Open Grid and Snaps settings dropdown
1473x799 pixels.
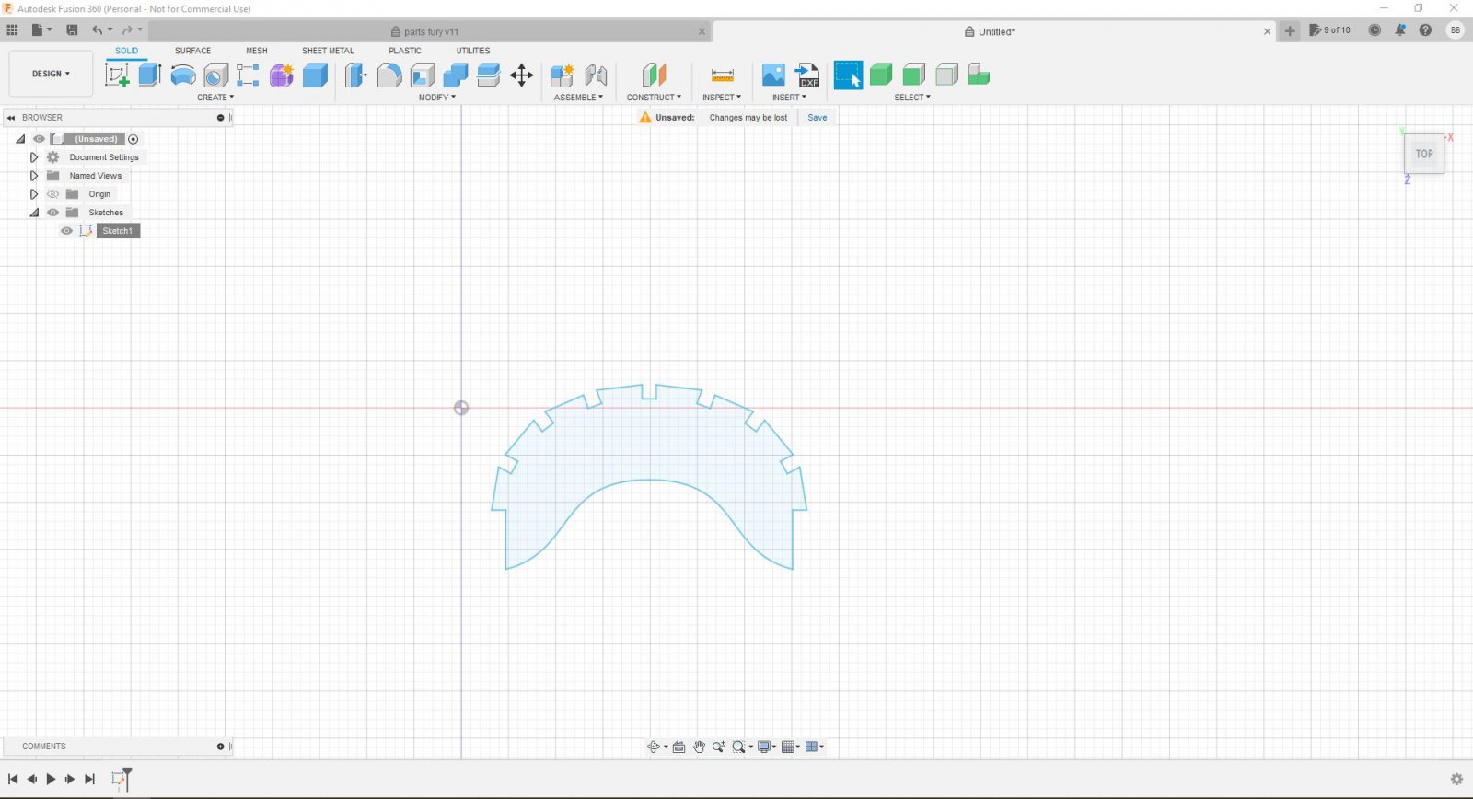point(791,747)
